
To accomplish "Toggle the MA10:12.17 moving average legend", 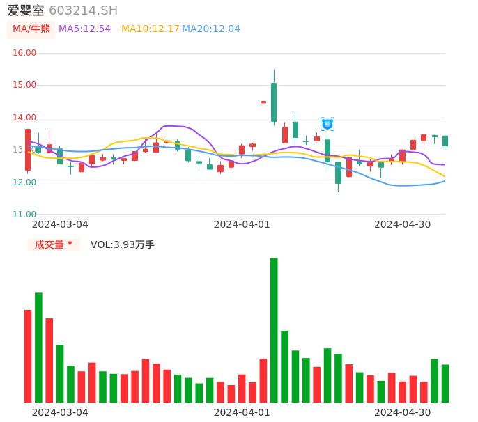I will [x=150, y=29].
